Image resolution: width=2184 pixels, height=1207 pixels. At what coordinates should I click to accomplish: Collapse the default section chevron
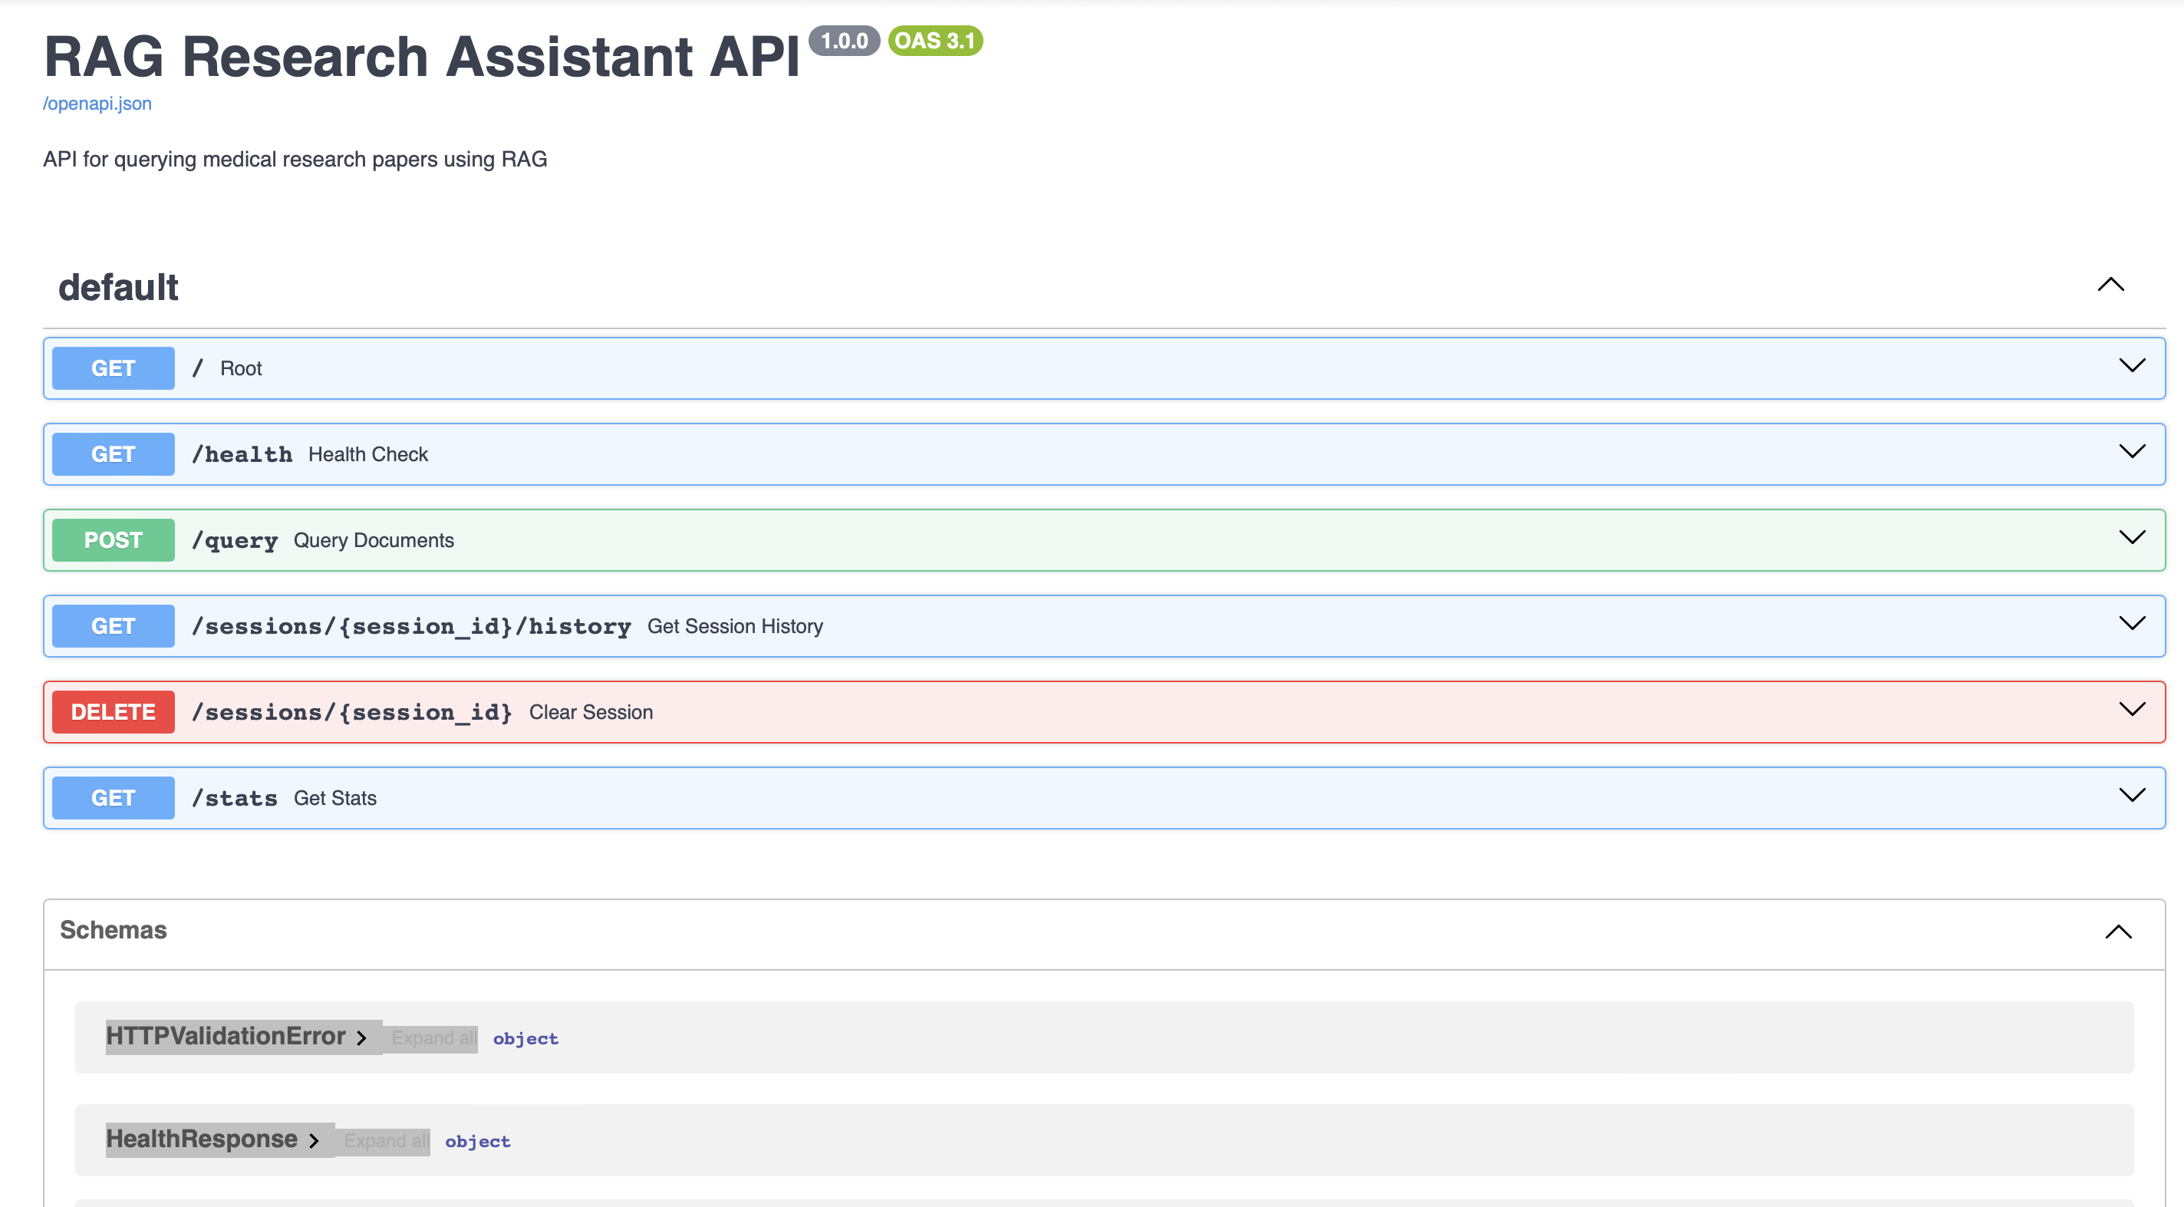[x=2110, y=285]
